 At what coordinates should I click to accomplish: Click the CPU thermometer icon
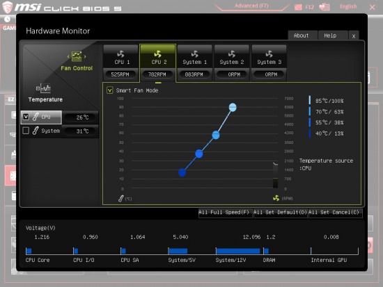pos(36,117)
